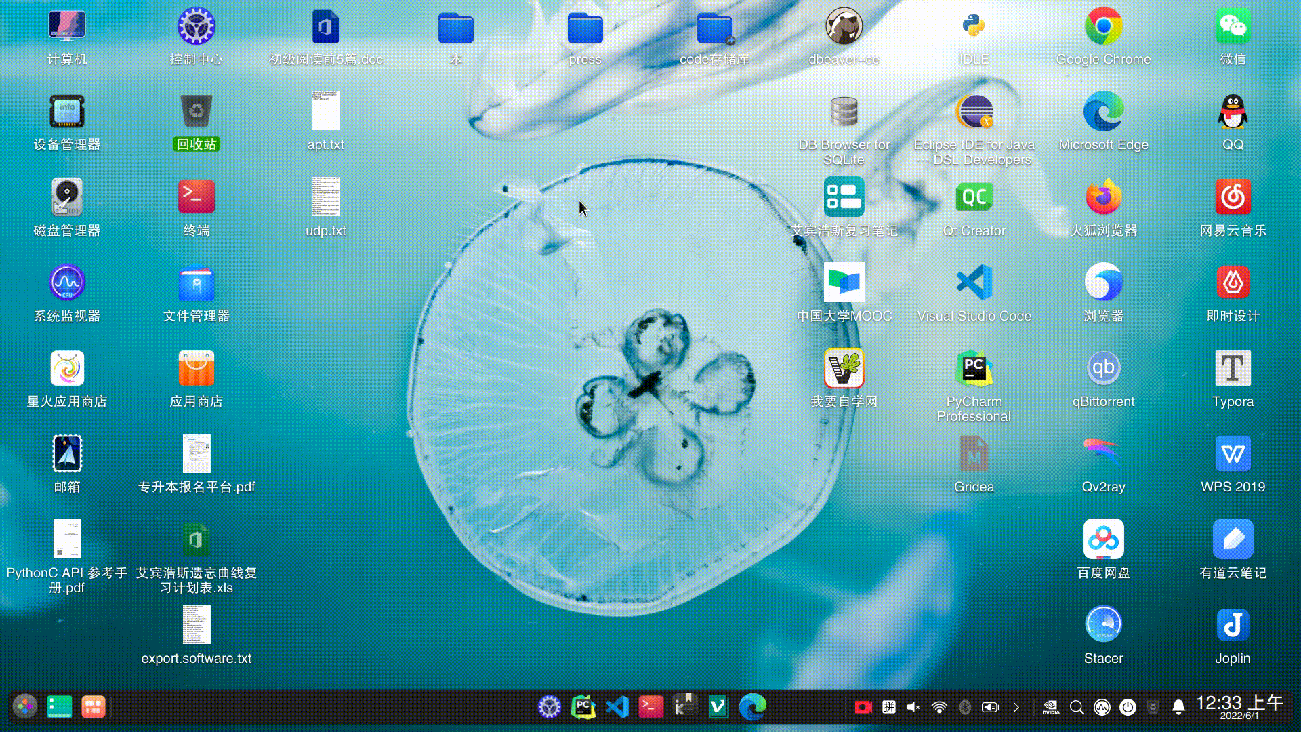
Task: Switch input method via the 拼 indicator
Action: (888, 707)
